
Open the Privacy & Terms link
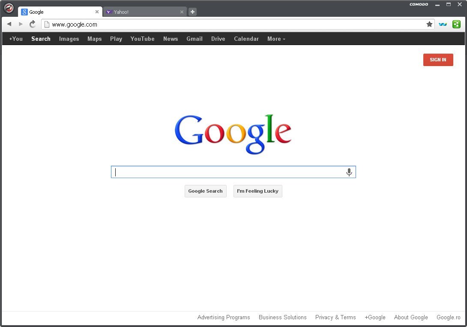click(x=335, y=317)
